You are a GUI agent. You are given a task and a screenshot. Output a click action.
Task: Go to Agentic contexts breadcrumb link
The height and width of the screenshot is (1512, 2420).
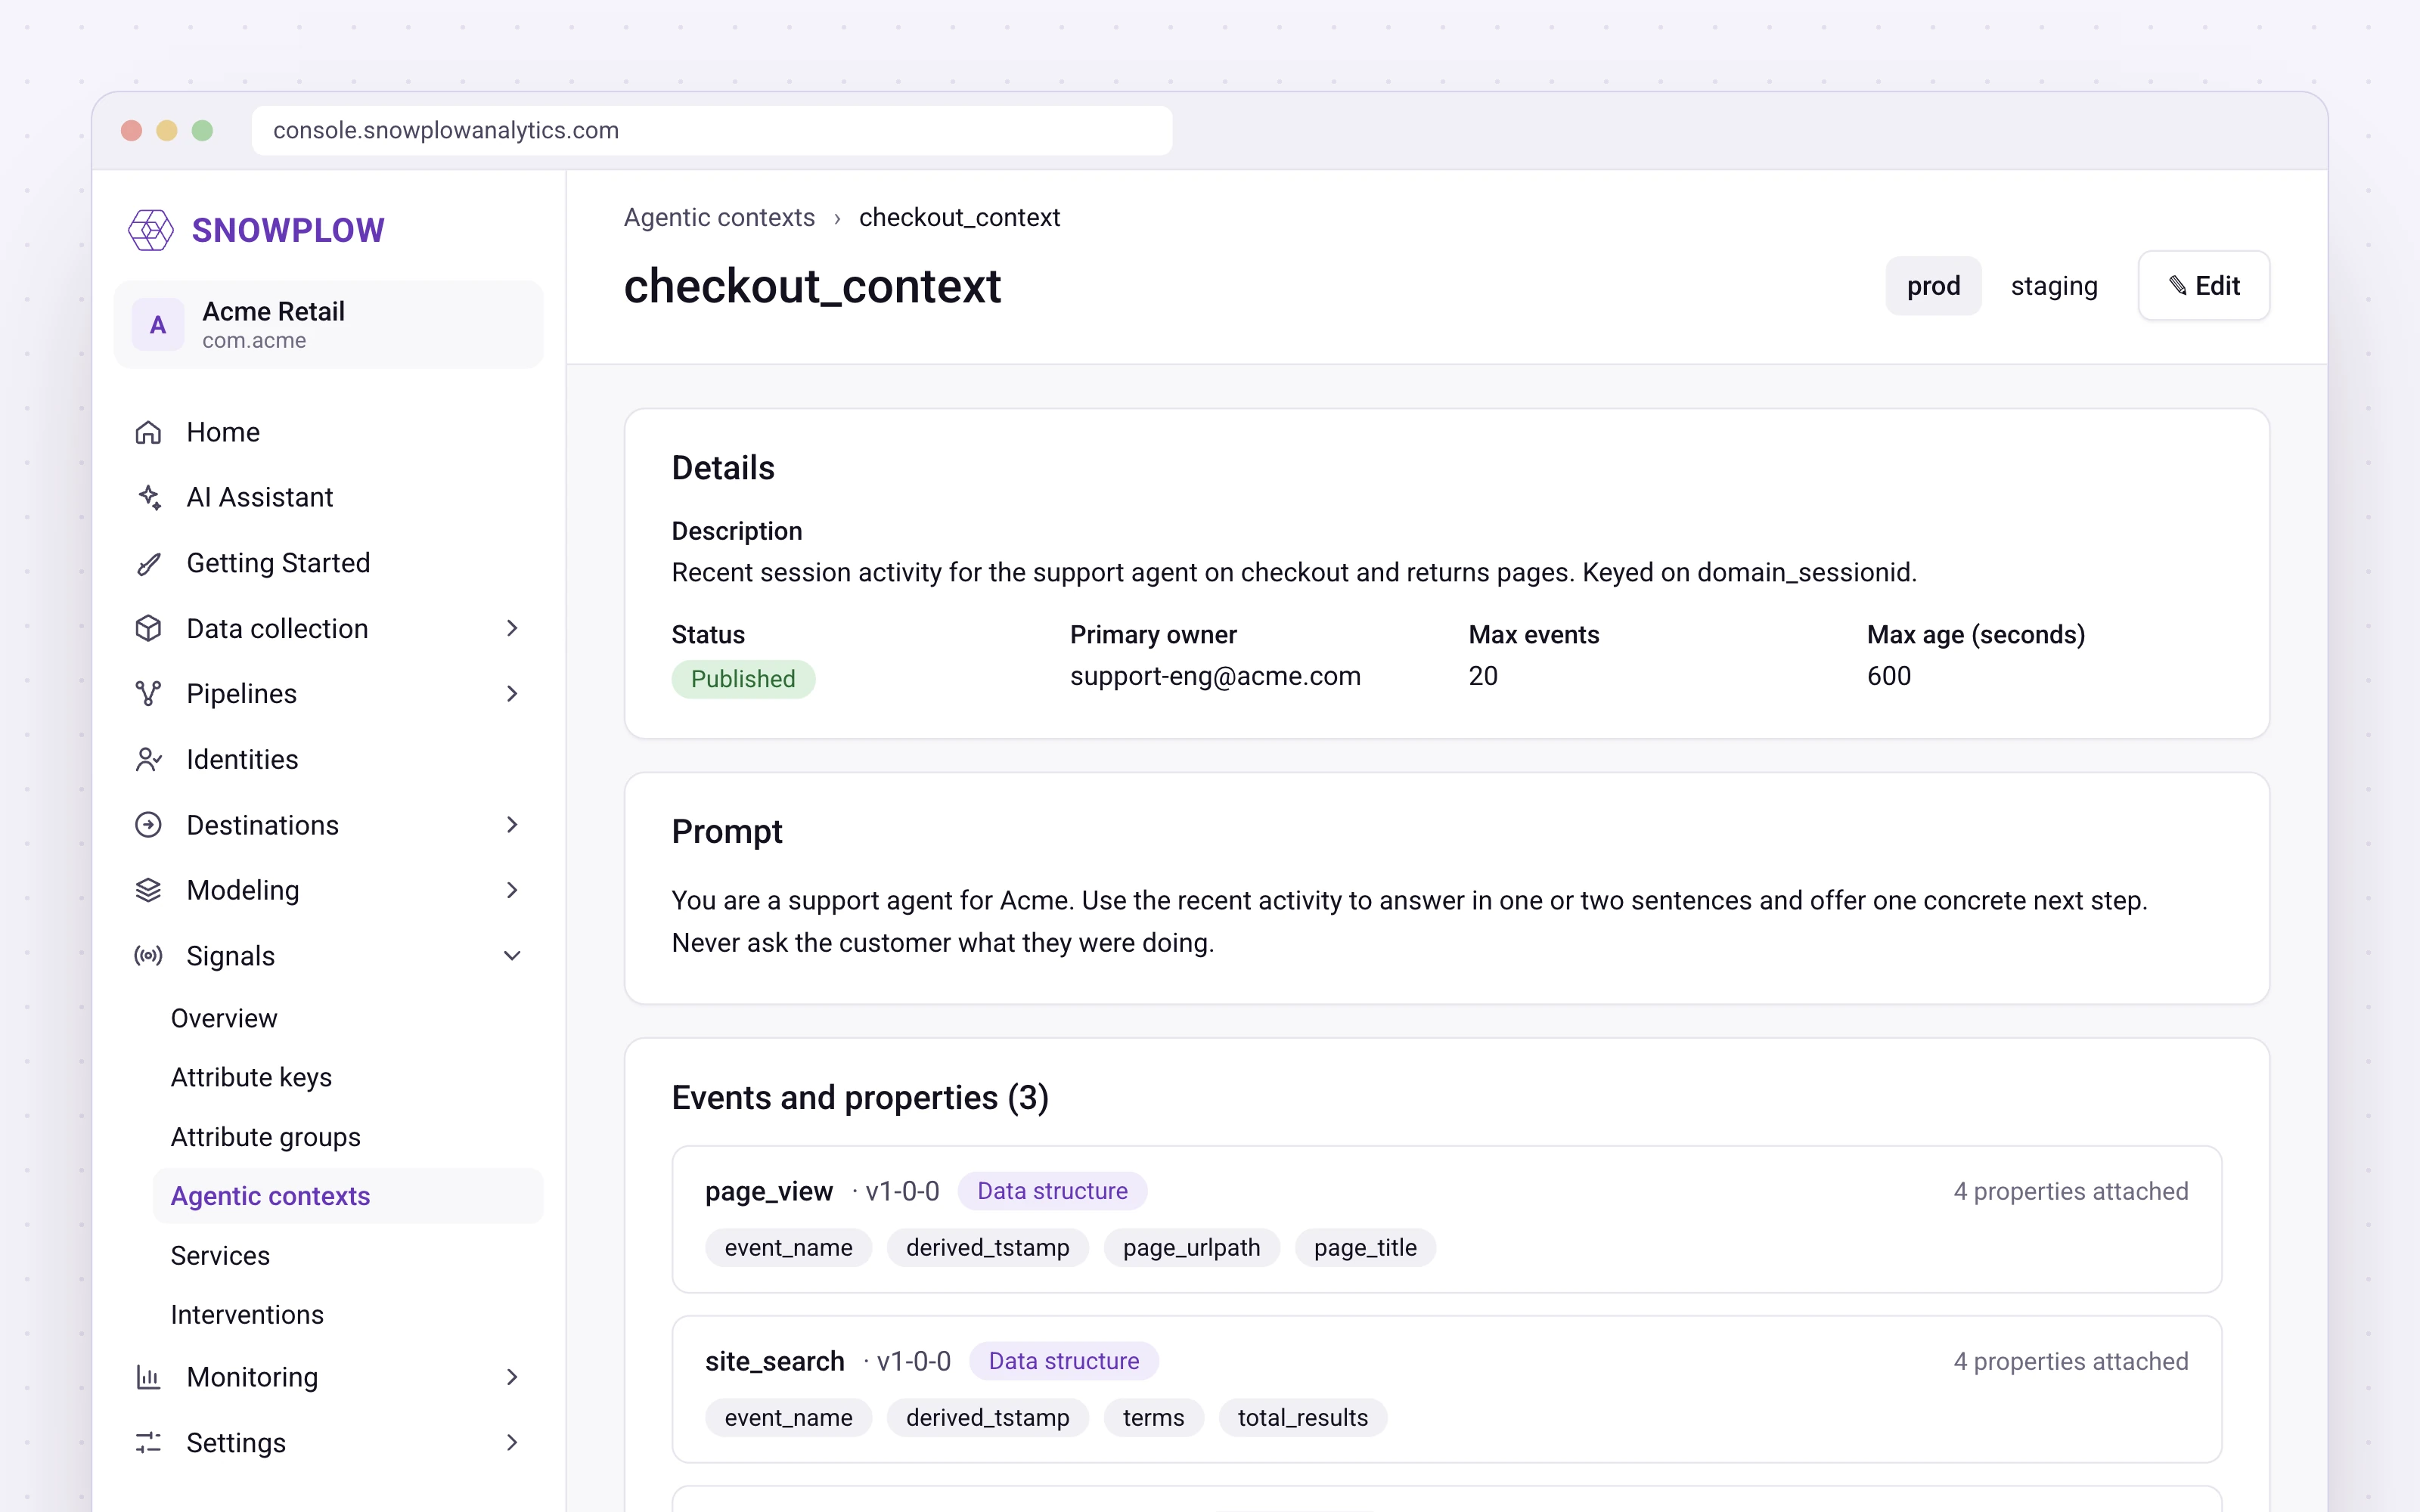(x=719, y=217)
